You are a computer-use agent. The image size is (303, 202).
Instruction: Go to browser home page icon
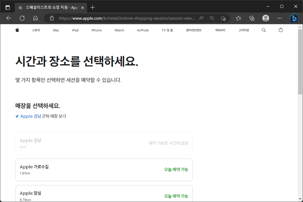[x=35, y=18]
